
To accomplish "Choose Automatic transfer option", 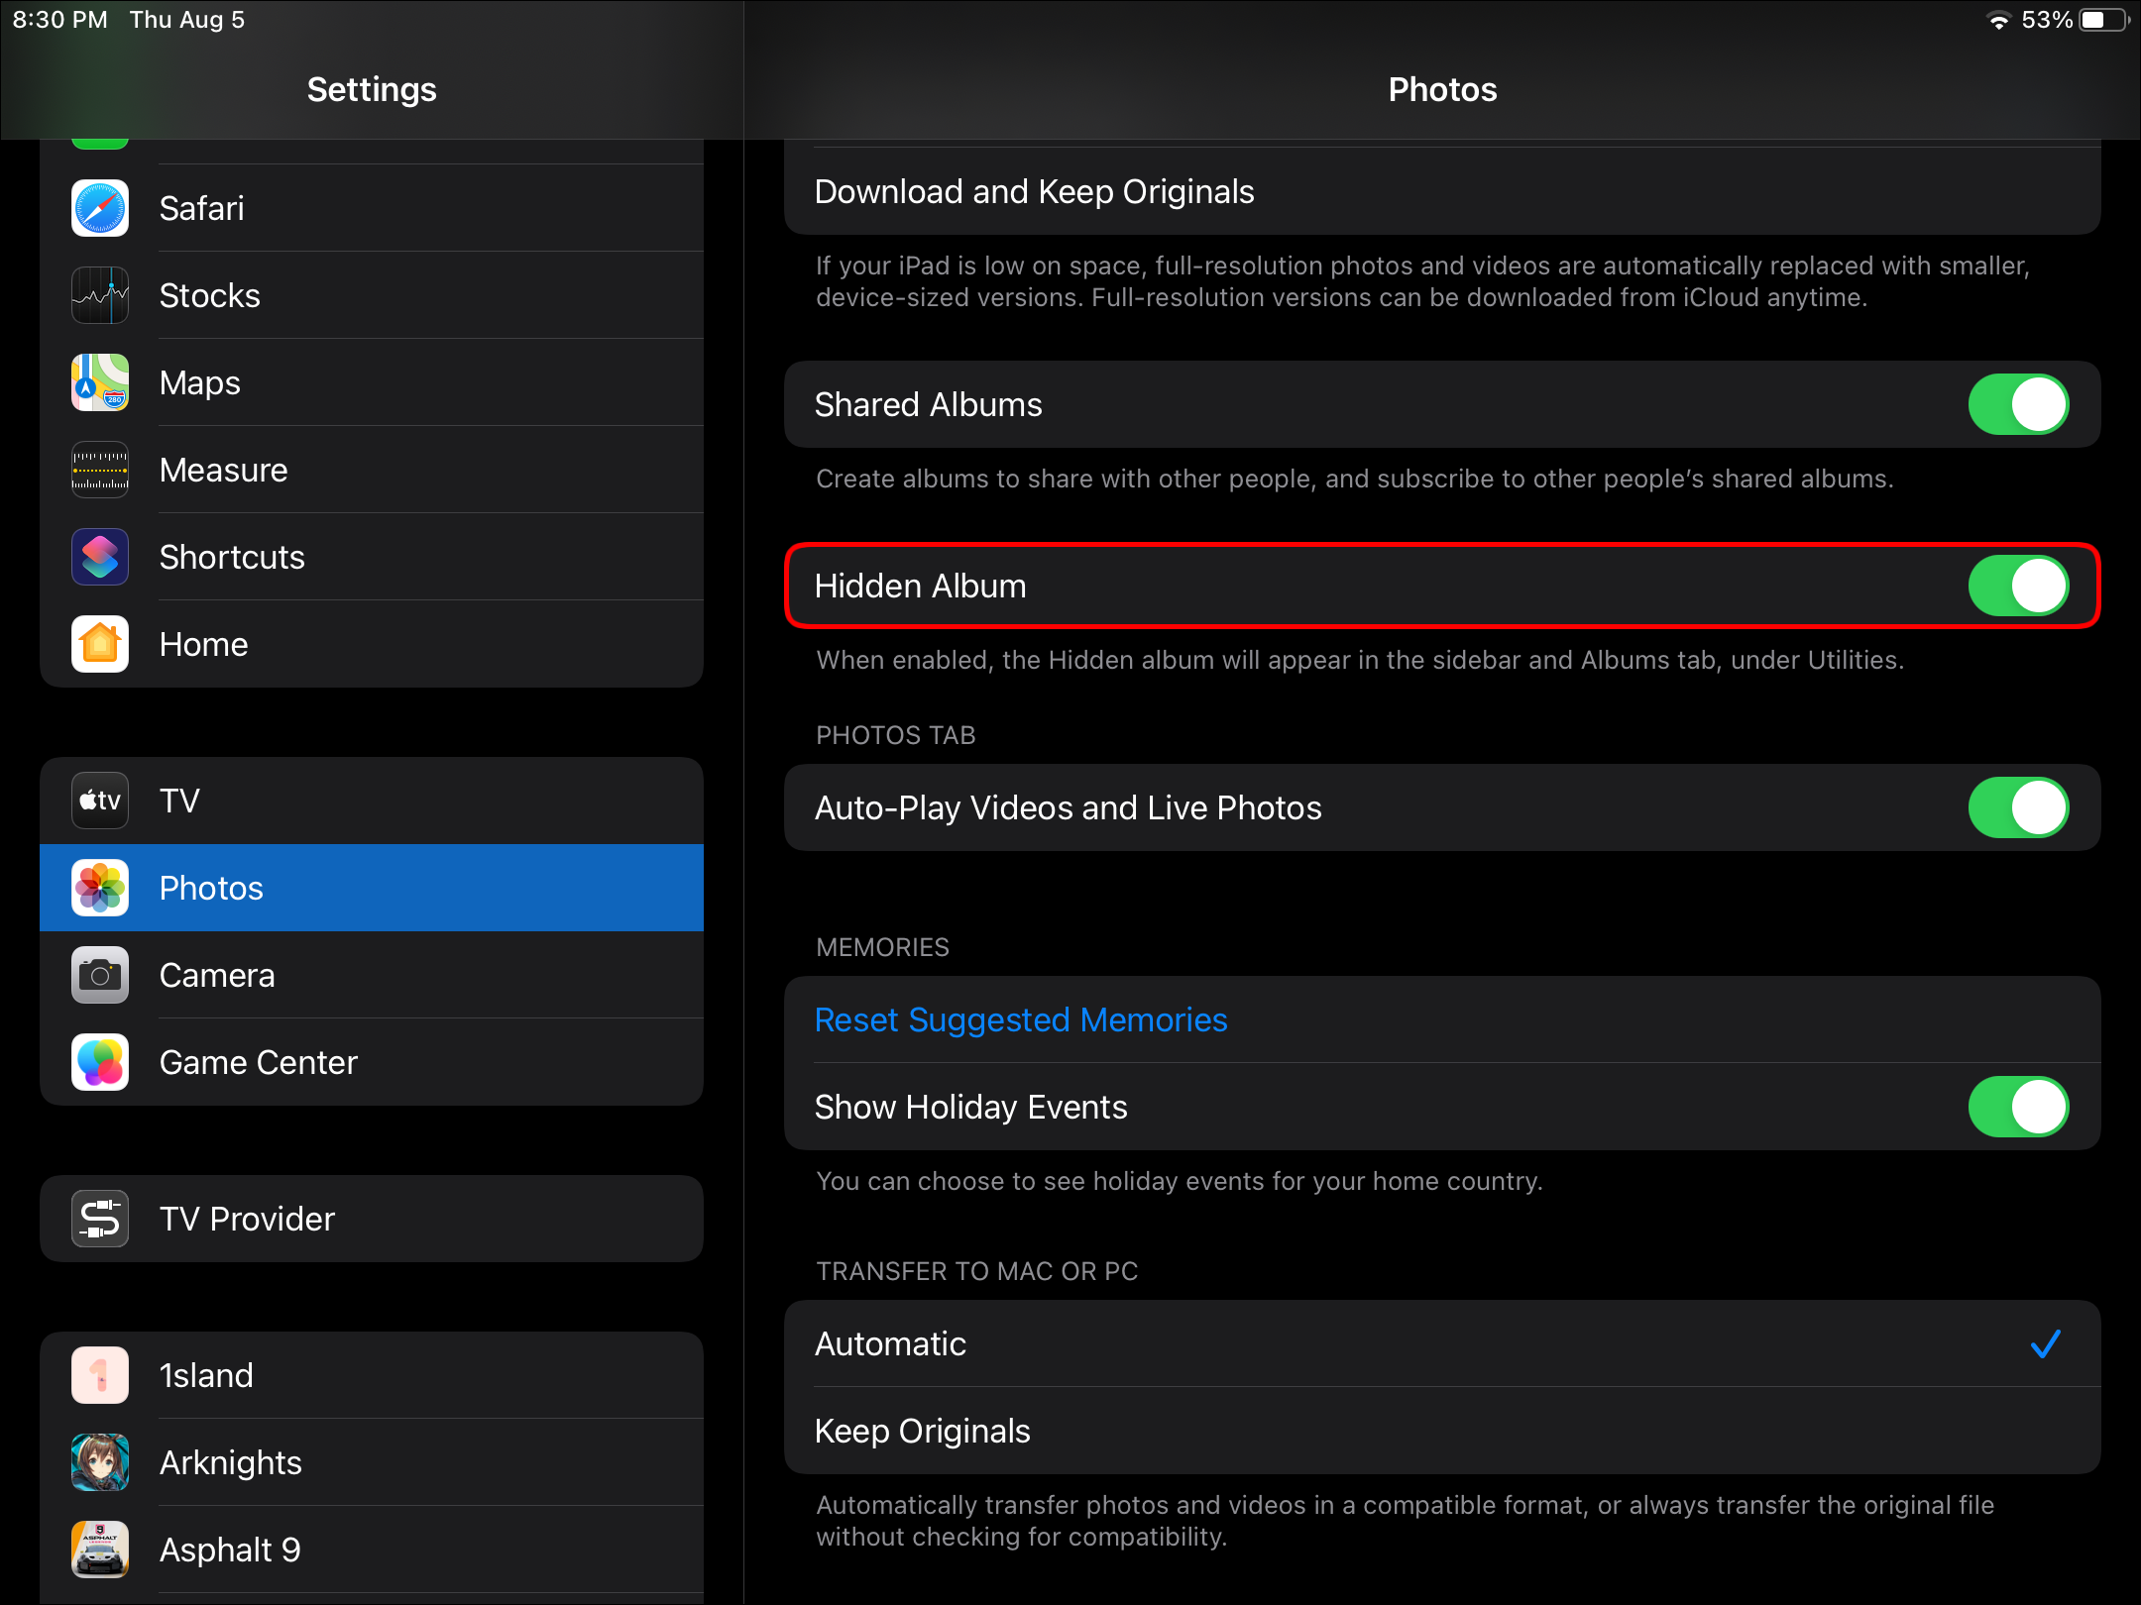I will (1441, 1343).
